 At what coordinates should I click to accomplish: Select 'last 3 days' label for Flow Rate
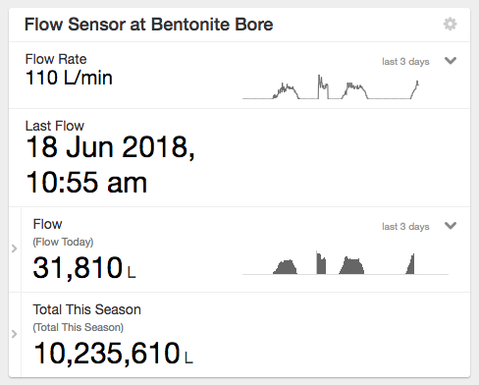[405, 62]
